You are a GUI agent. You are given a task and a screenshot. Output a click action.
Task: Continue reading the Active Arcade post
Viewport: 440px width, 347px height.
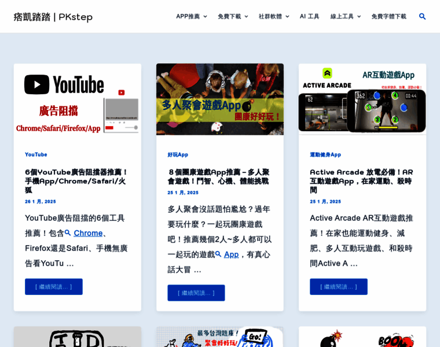pyautogui.click(x=339, y=286)
